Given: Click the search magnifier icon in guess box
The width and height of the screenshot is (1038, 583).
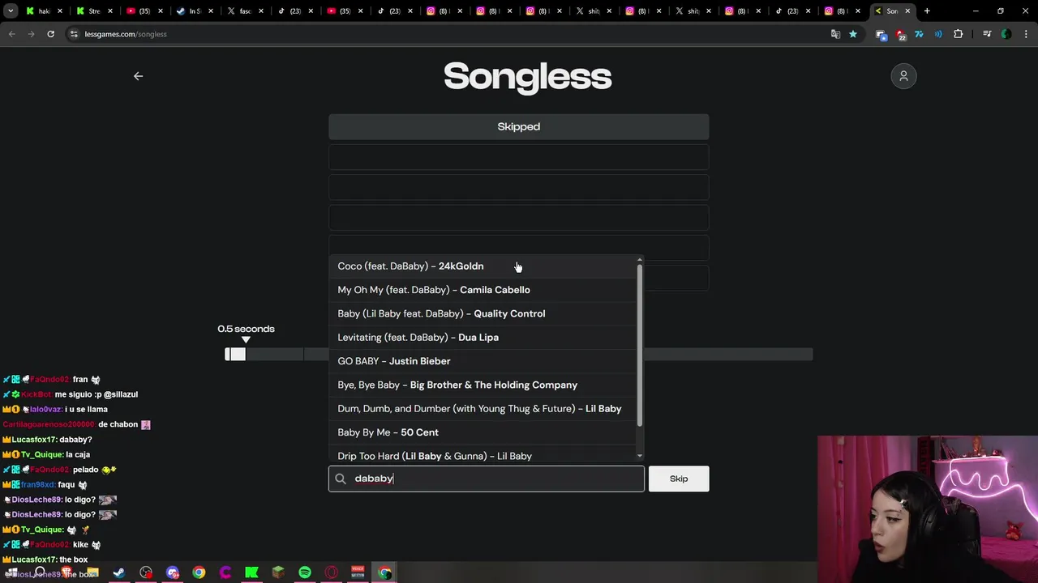Looking at the screenshot, I should (341, 479).
